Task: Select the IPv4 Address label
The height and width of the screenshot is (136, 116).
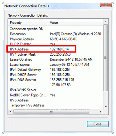Action: 19,49
